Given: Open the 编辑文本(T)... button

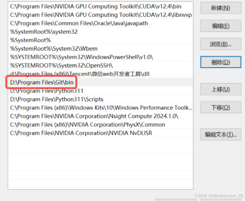Looking at the screenshot, I should tap(221, 135).
